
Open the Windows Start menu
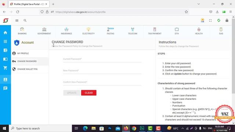[4, 128]
